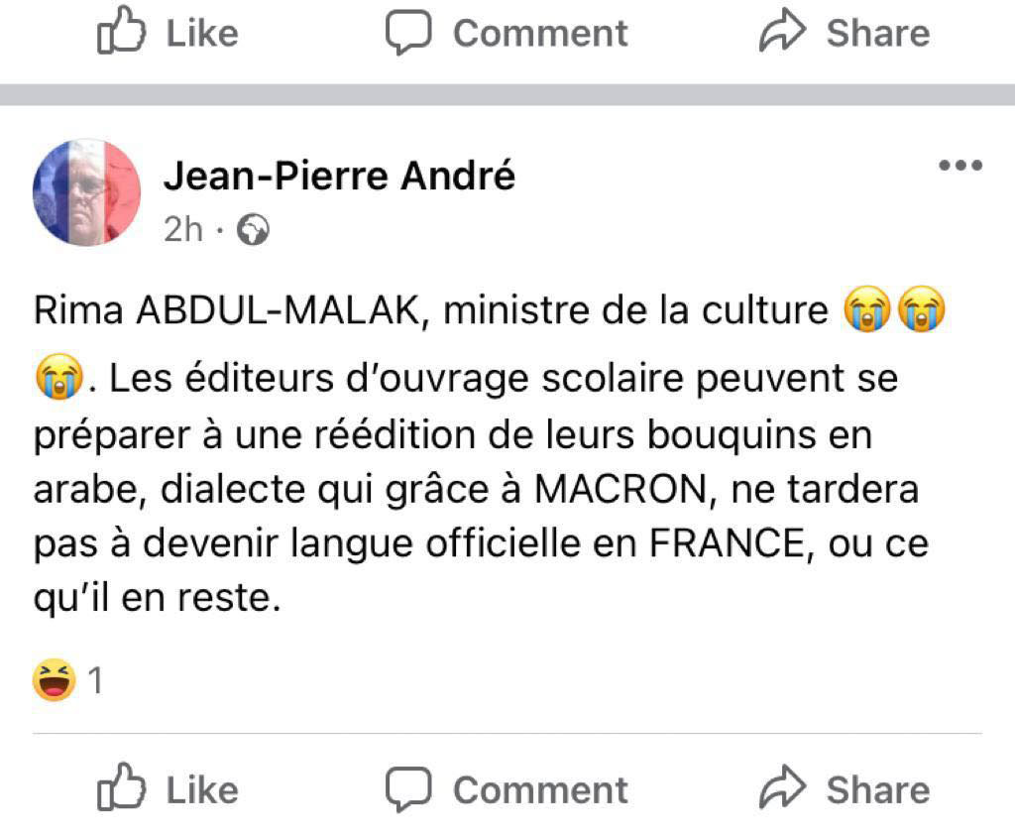View the reaction count of 1
The image size is (1015, 837).
pos(96,681)
